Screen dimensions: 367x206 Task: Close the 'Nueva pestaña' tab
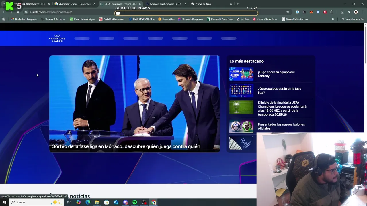pyautogui.click(x=231, y=4)
